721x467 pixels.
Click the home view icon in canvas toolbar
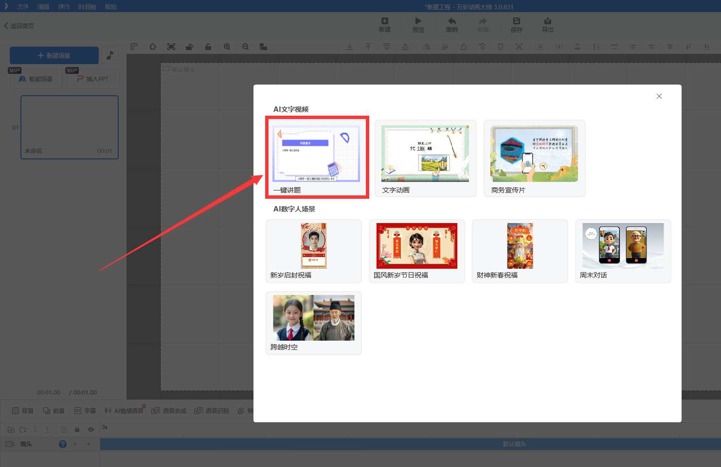point(153,47)
